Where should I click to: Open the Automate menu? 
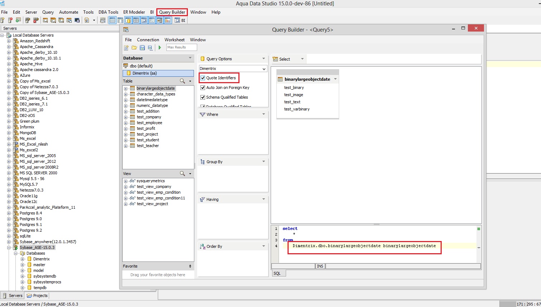(68, 12)
